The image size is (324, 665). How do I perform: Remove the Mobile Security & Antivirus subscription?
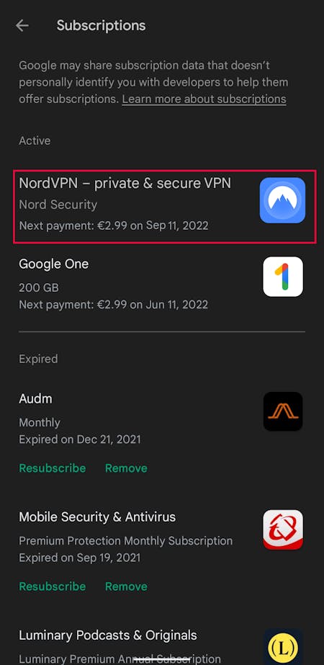pos(127,586)
